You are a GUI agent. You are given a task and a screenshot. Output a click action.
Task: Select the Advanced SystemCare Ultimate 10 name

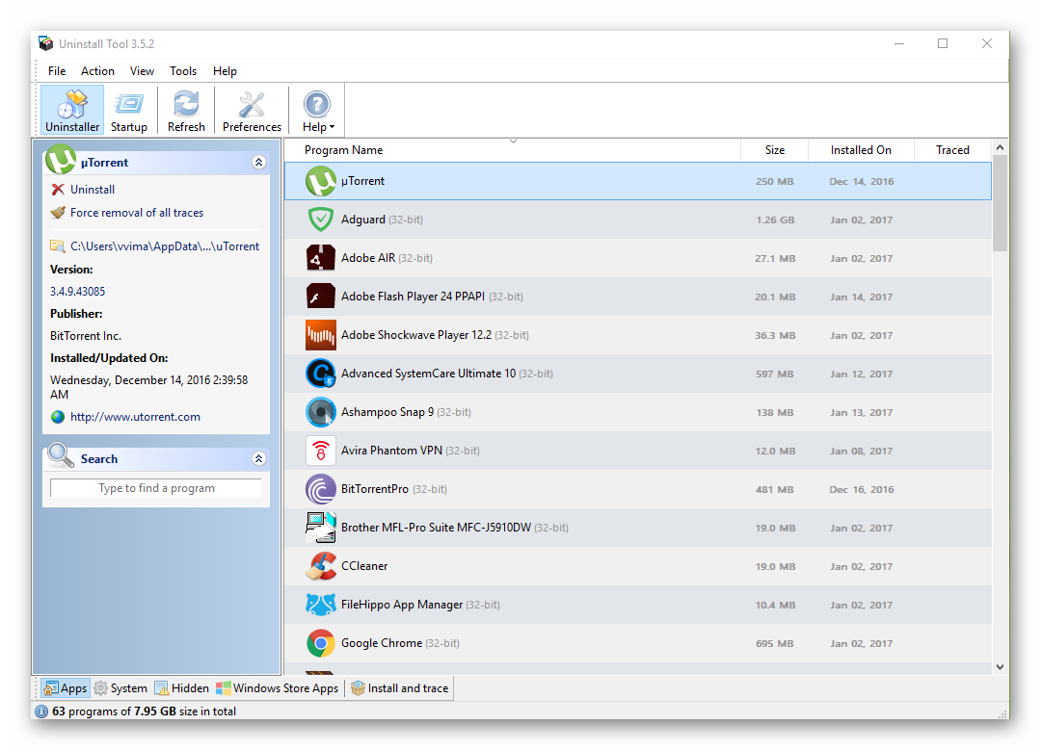[x=428, y=374]
